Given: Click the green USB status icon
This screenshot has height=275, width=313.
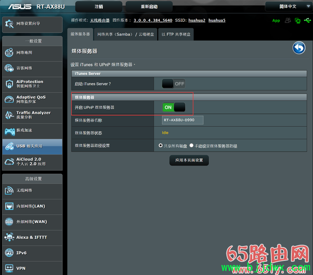Looking at the screenshot, I should tap(308, 20).
